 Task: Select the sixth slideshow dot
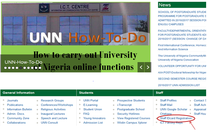[x=25, y=68]
